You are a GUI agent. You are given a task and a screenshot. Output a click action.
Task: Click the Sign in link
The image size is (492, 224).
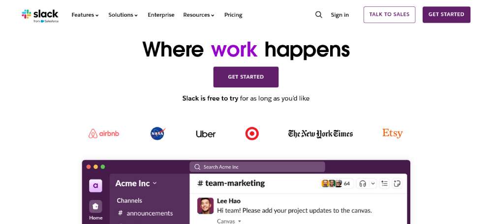pos(339,15)
